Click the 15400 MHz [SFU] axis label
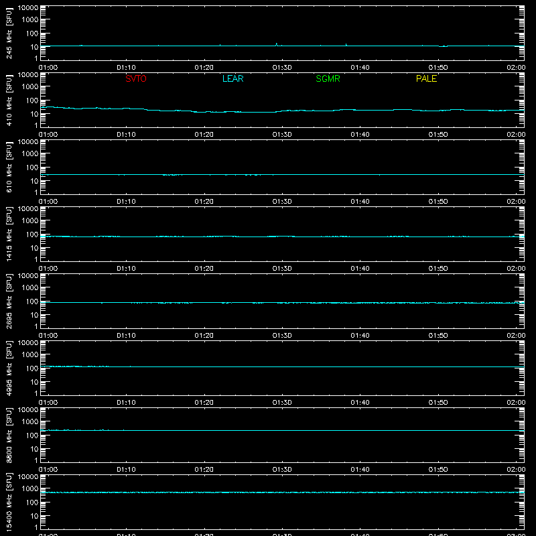This screenshot has height=536, width=536. [x=9, y=503]
